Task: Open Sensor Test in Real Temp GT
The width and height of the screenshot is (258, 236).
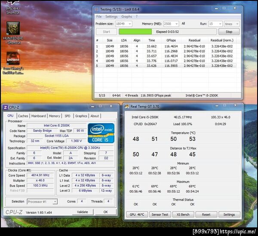Action: coord(160,214)
